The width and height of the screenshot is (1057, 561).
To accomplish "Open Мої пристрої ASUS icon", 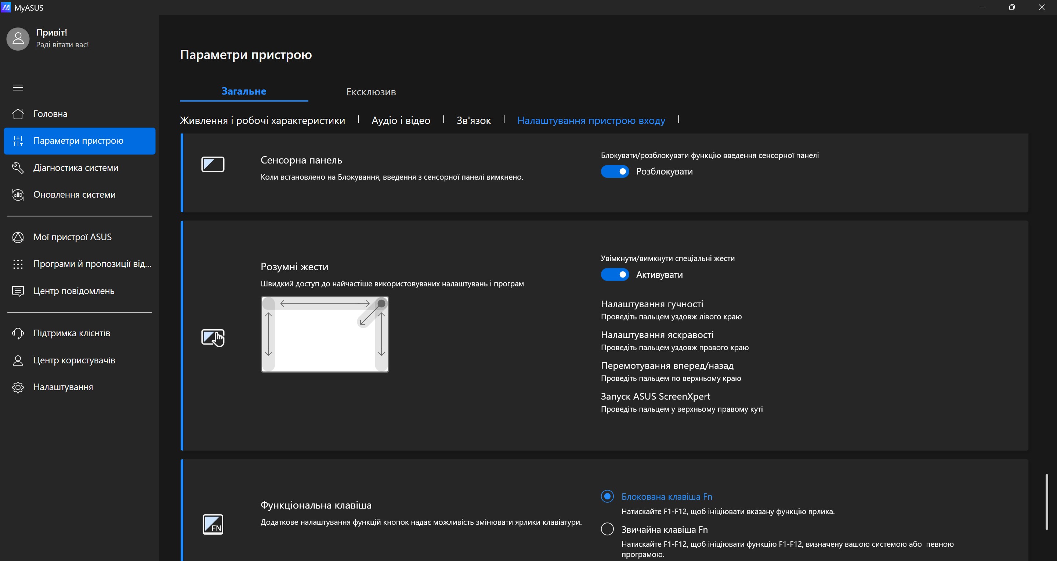I will [x=18, y=237].
